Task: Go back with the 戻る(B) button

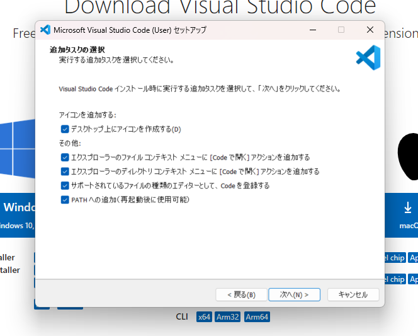Action: (241, 294)
